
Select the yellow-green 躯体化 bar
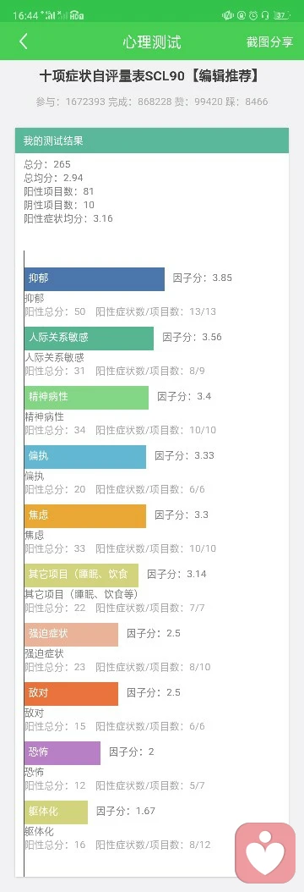(56, 812)
